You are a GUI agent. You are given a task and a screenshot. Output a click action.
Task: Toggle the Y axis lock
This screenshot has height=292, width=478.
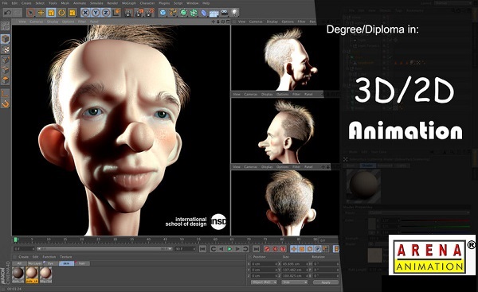click(96, 13)
